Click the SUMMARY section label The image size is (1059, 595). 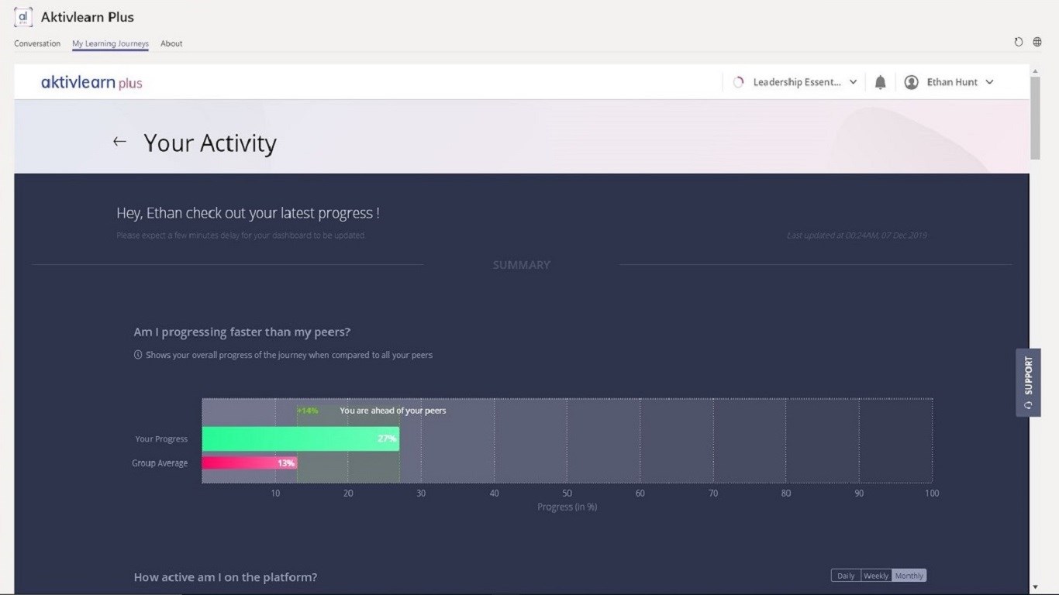point(522,265)
